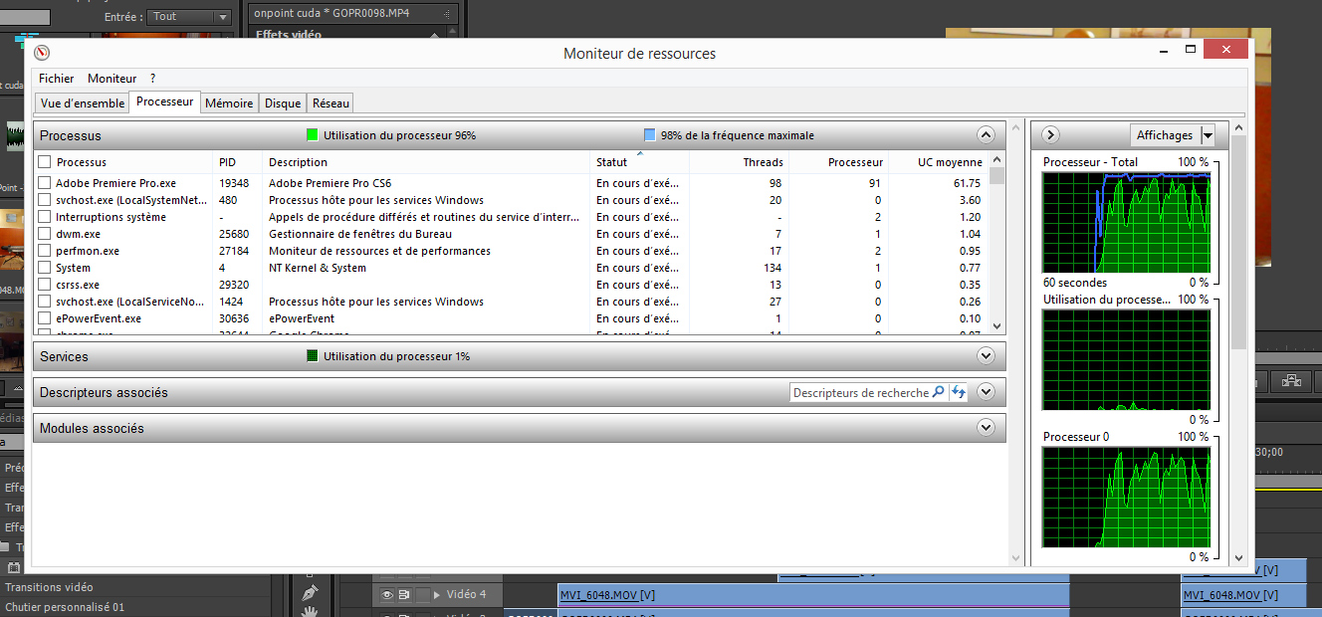Viewport: 1322px width, 617px height.
Task: Click the process list scroll down arrow
Action: [997, 325]
